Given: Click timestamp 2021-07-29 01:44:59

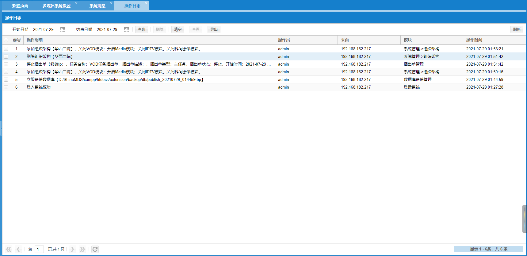Looking at the screenshot, I should point(485,79).
